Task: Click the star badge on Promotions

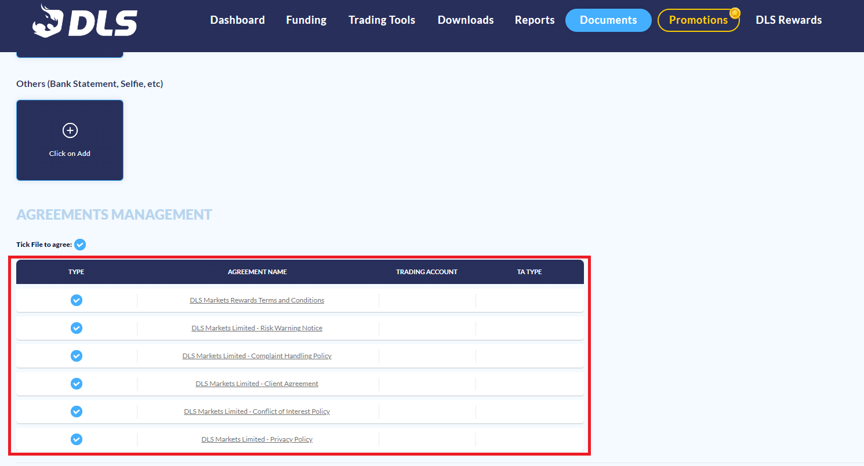Action: point(735,13)
